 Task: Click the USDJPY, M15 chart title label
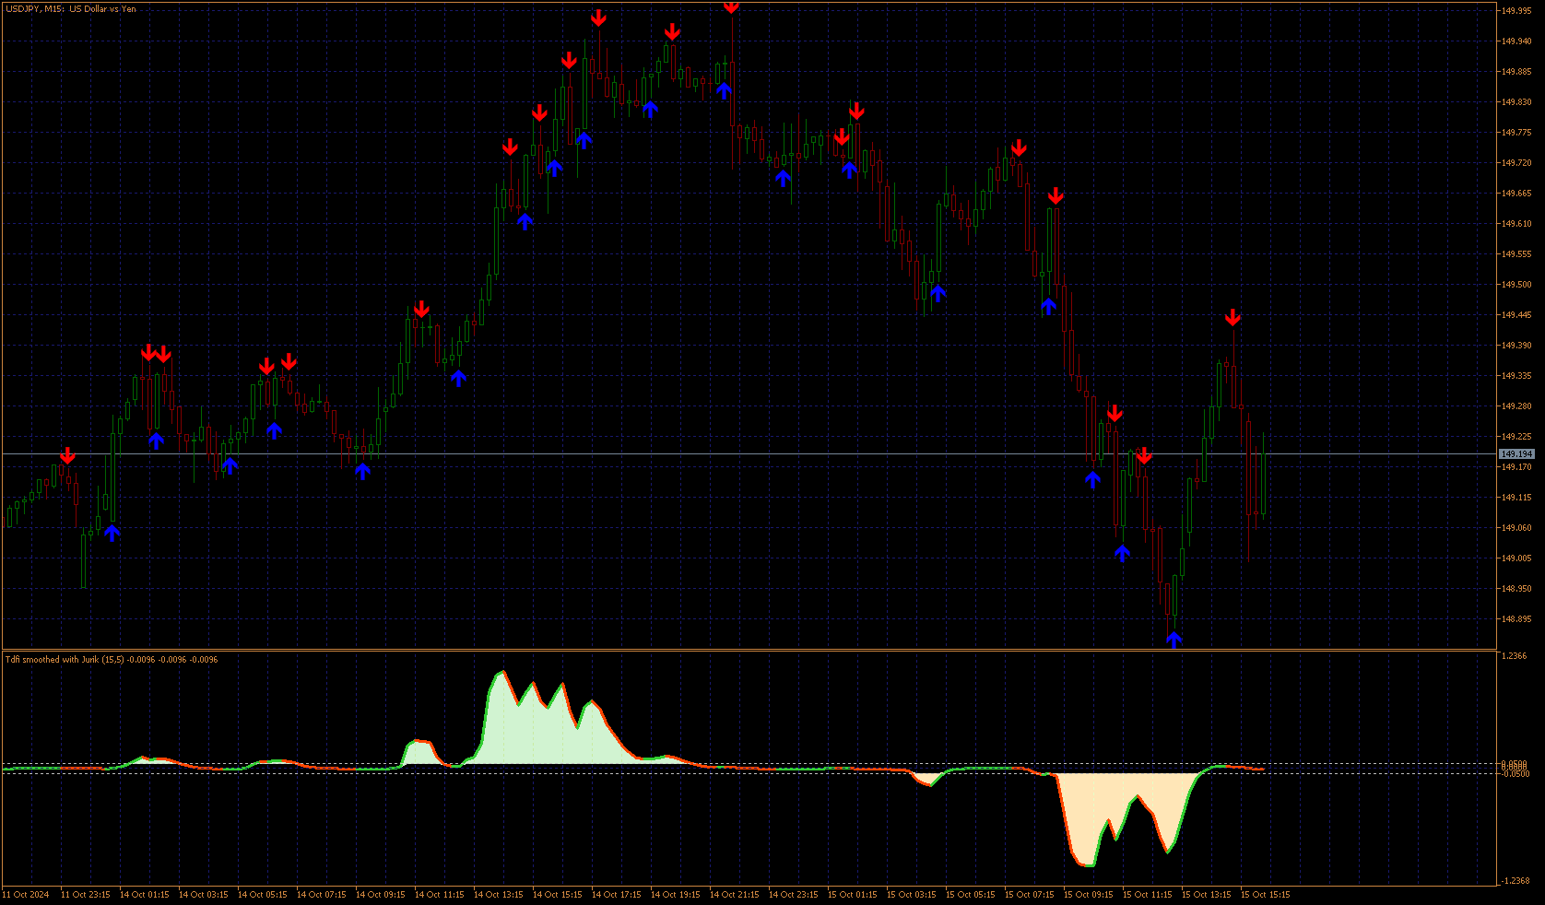(70, 9)
